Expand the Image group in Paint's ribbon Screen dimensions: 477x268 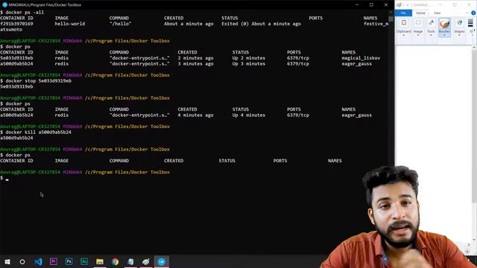[418, 28]
